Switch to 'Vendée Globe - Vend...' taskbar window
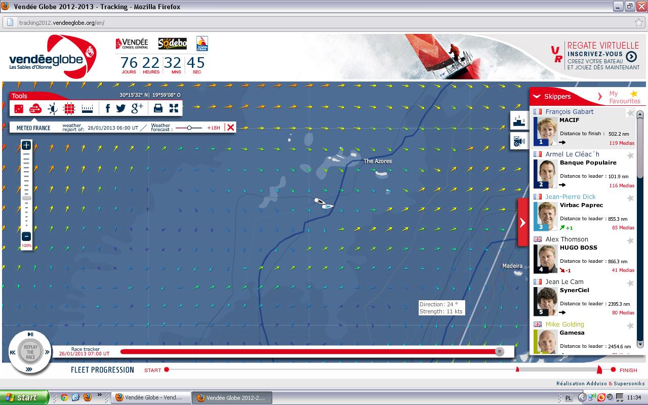 (x=151, y=397)
